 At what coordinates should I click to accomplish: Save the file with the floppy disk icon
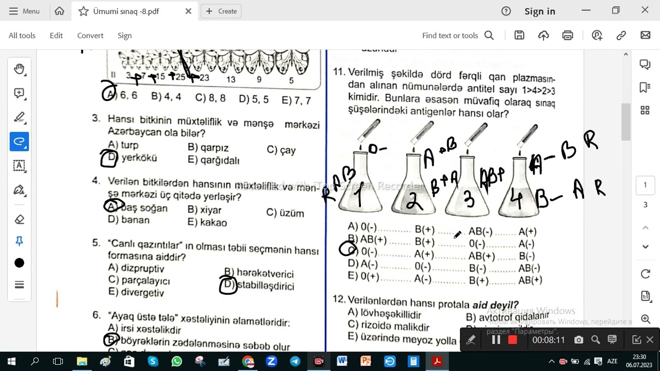519,35
